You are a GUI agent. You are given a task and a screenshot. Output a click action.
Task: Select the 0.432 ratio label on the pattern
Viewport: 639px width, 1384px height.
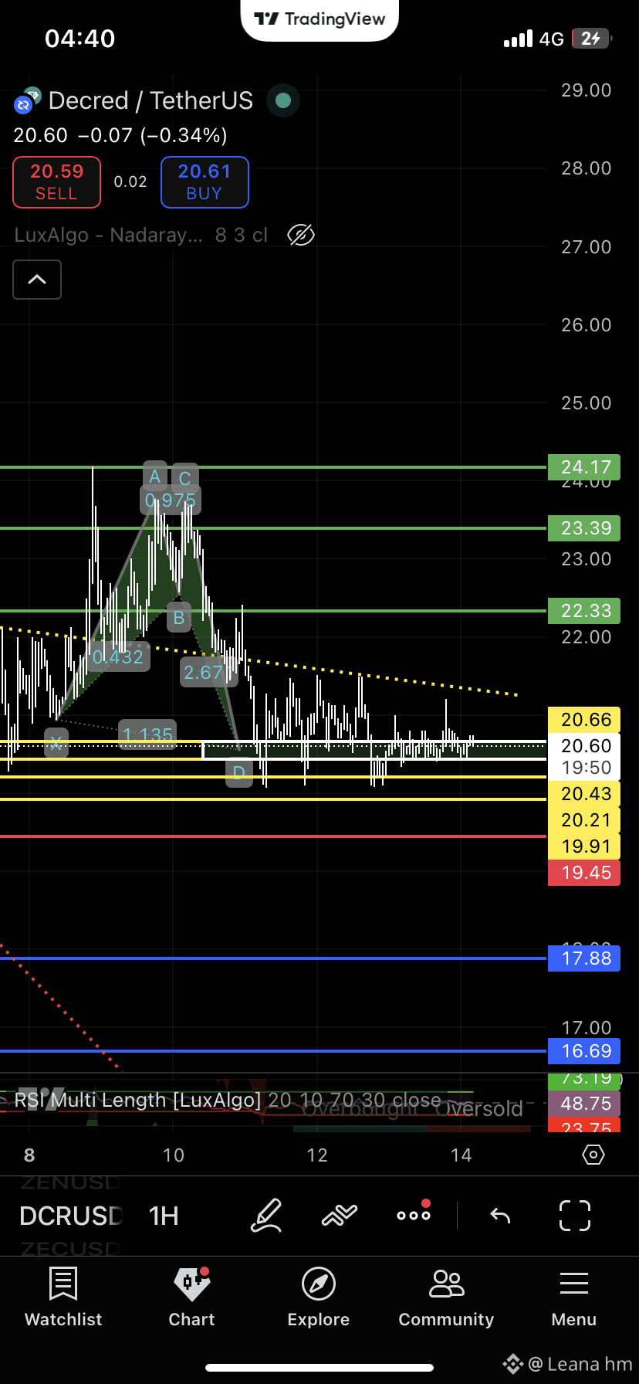click(x=118, y=657)
